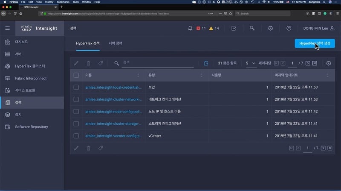This screenshot has width=341, height=191.
Task: Check the cluster-network policy row
Action: coord(76,99)
